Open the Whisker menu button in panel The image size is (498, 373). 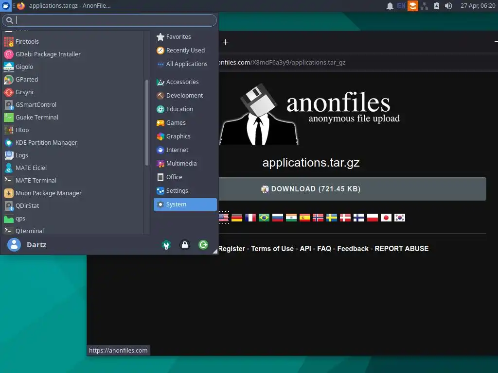coord(6,6)
